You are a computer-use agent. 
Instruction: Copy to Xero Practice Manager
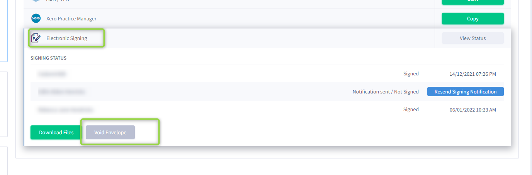(473, 18)
